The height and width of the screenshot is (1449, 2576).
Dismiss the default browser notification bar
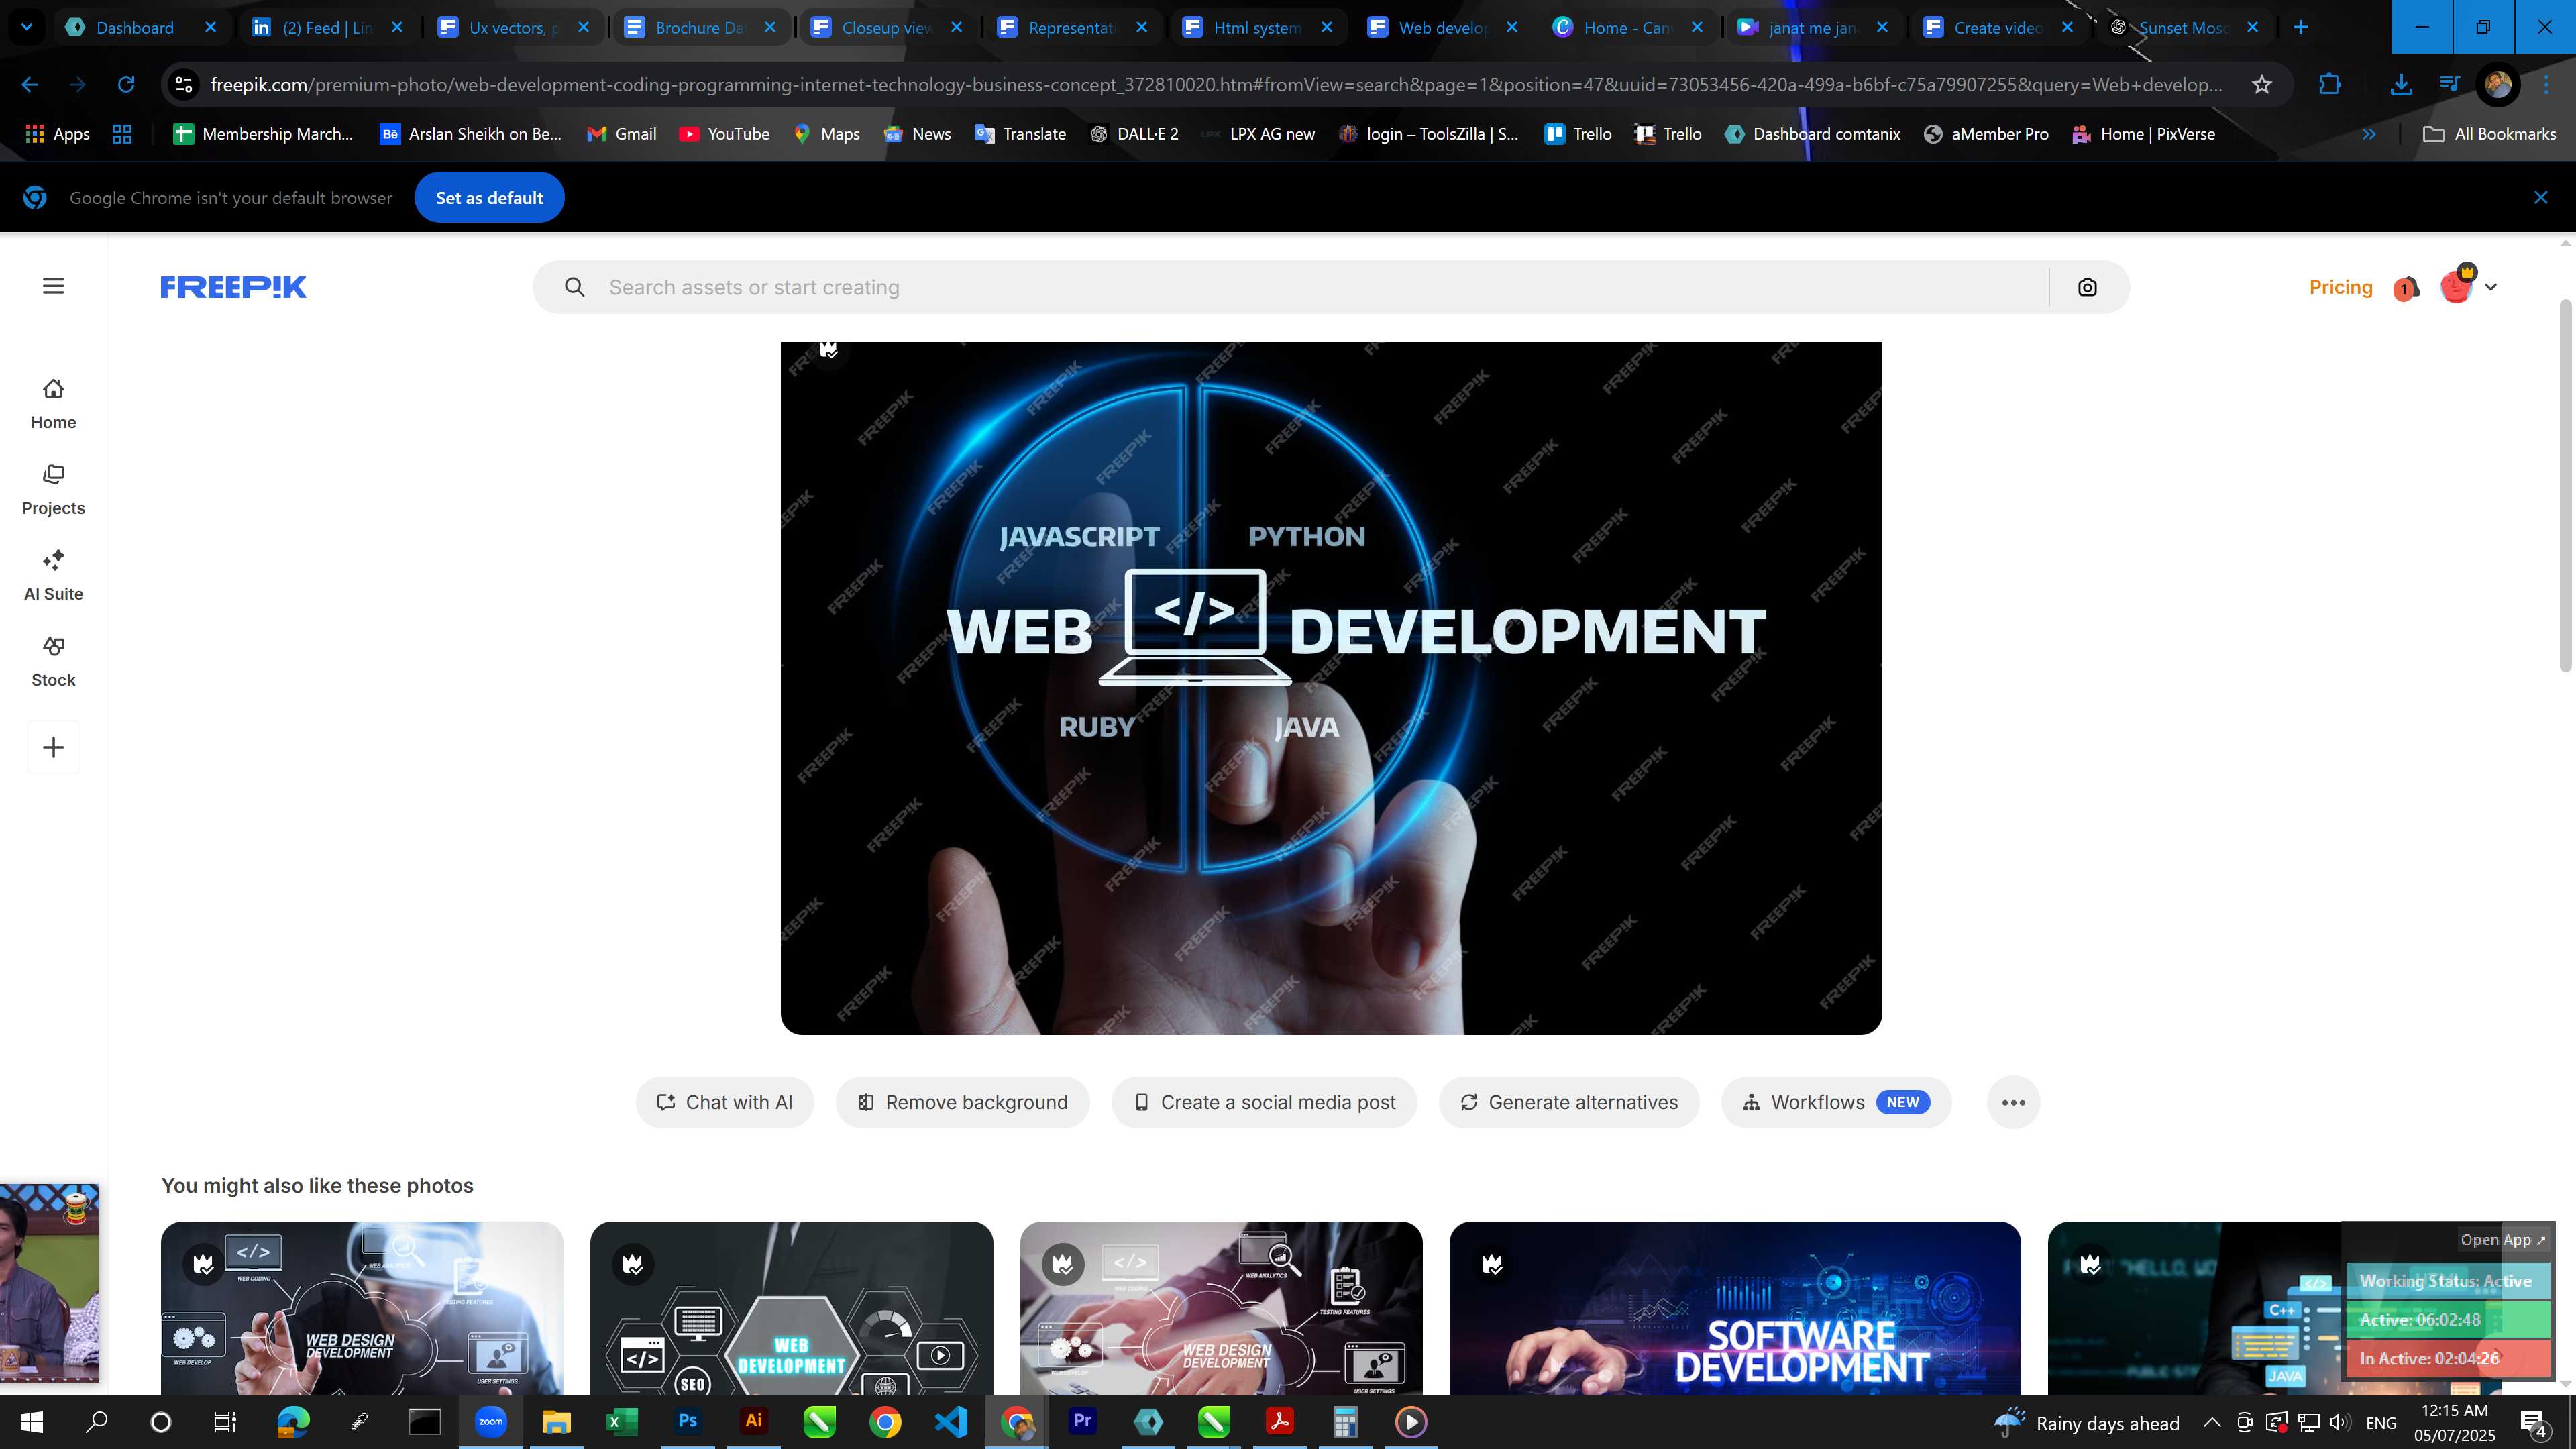click(2541, 198)
